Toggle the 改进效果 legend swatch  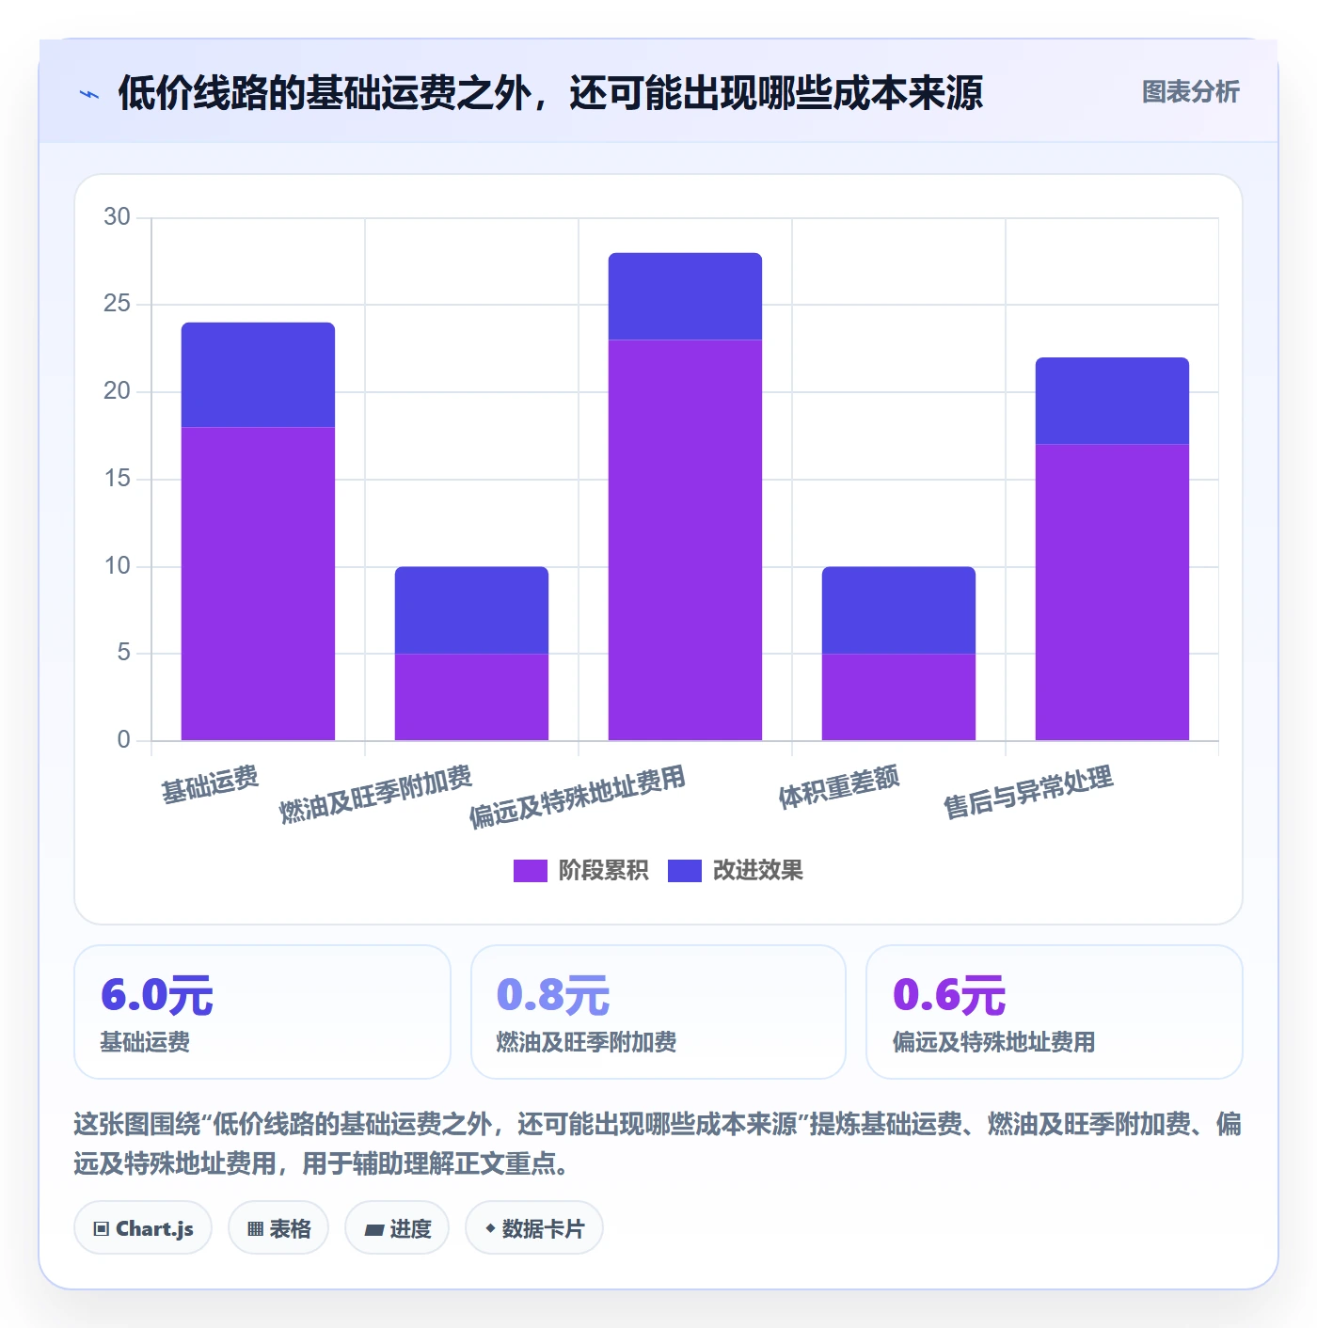(x=684, y=871)
